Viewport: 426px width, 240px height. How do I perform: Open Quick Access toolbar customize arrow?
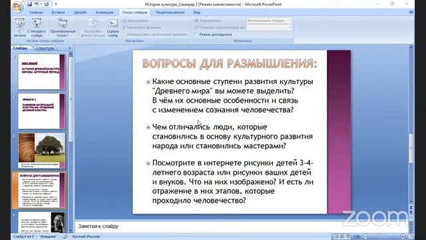(56, 4)
